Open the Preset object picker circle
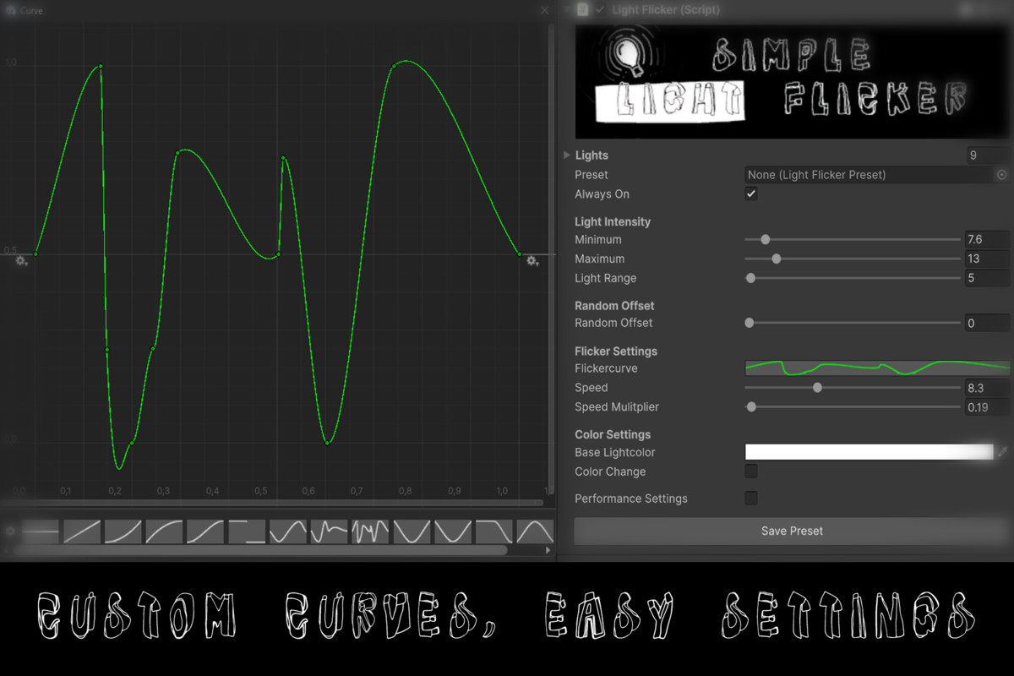The image size is (1014, 676). click(1002, 175)
